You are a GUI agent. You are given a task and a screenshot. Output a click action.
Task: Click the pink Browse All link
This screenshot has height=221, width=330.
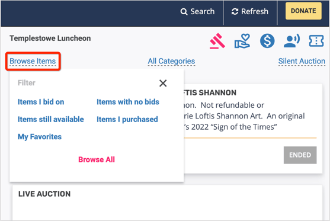(97, 159)
